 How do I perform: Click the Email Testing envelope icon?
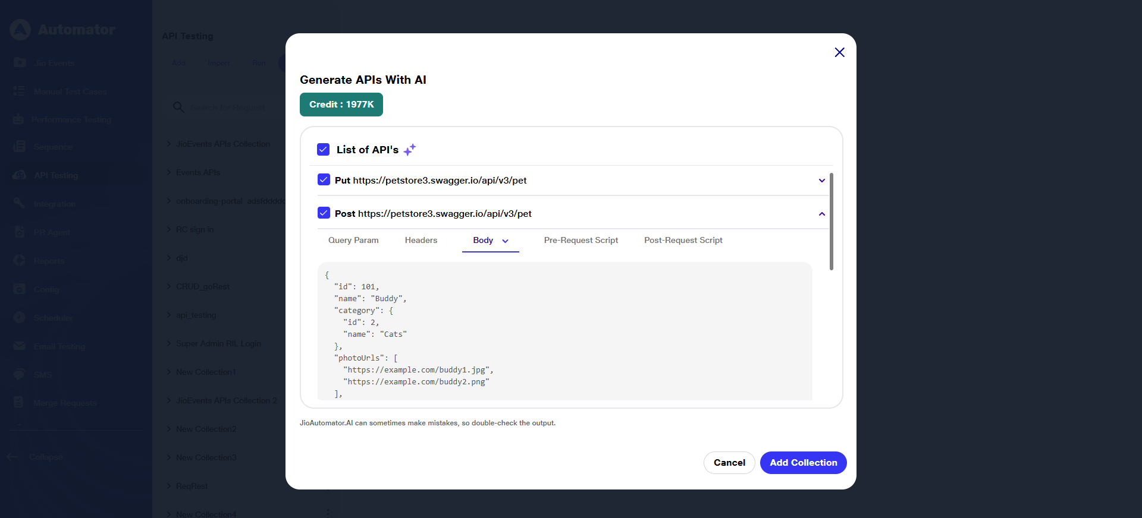[x=20, y=346]
